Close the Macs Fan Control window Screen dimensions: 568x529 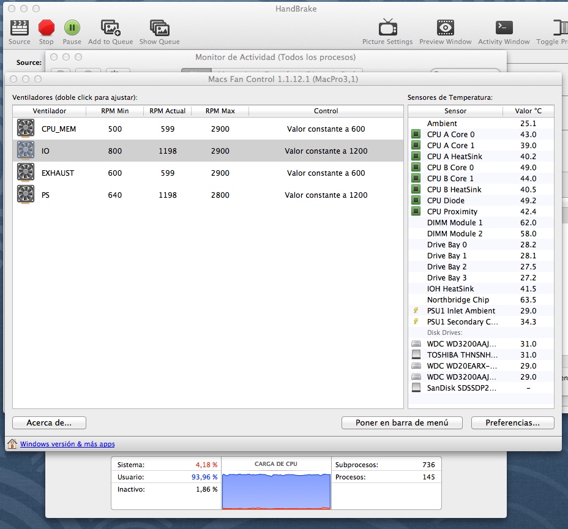tap(13, 79)
